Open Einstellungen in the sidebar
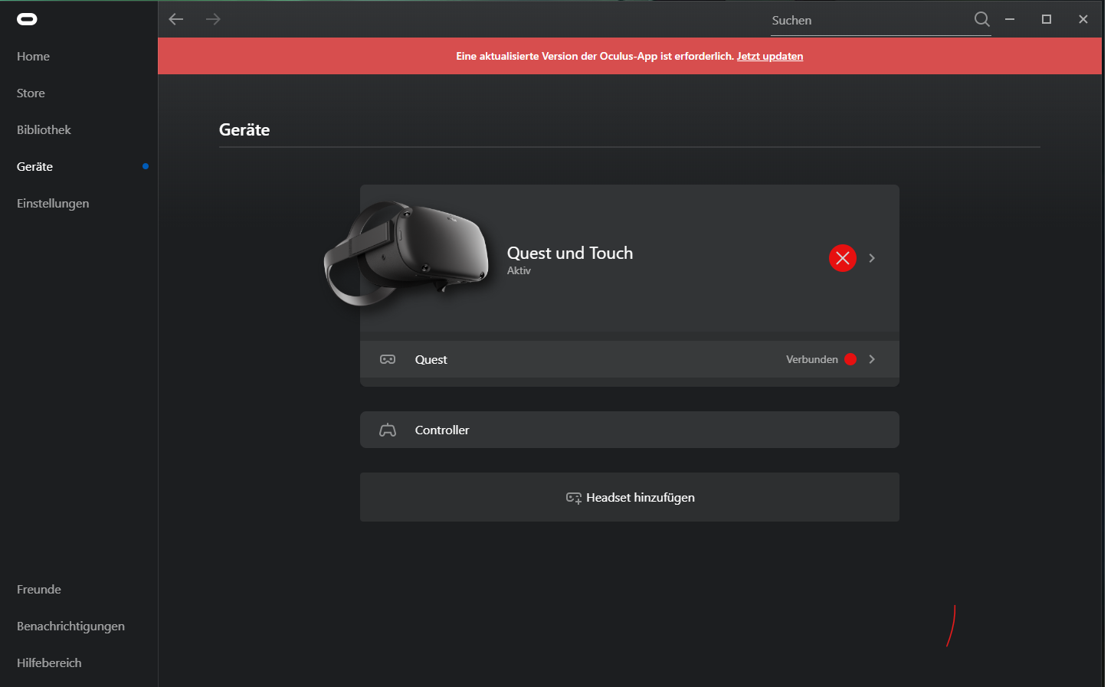This screenshot has height=687, width=1114. pos(53,203)
